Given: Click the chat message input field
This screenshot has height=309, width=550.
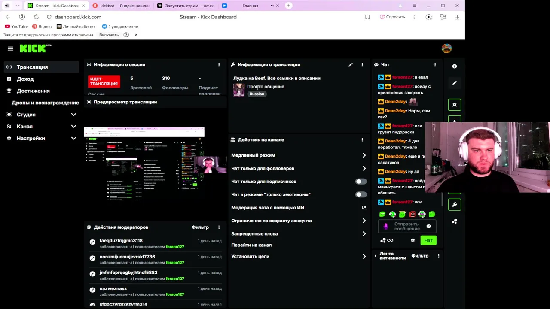Looking at the screenshot, I should click(x=406, y=226).
